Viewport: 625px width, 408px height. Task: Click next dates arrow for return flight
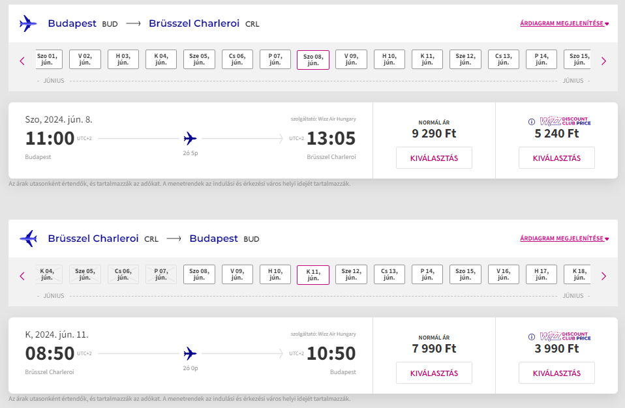click(x=603, y=276)
